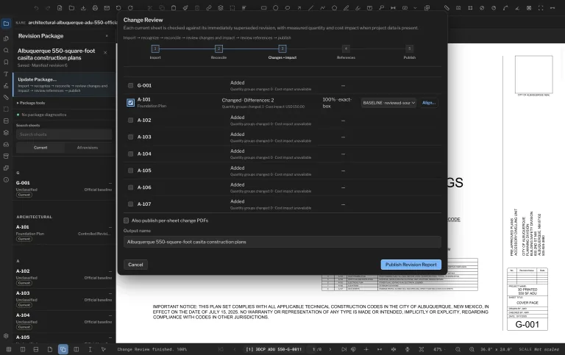Viewport: 565px width, 355px height.
Task: Enable Also publish per-sheet change PDFs
Action: point(126,220)
